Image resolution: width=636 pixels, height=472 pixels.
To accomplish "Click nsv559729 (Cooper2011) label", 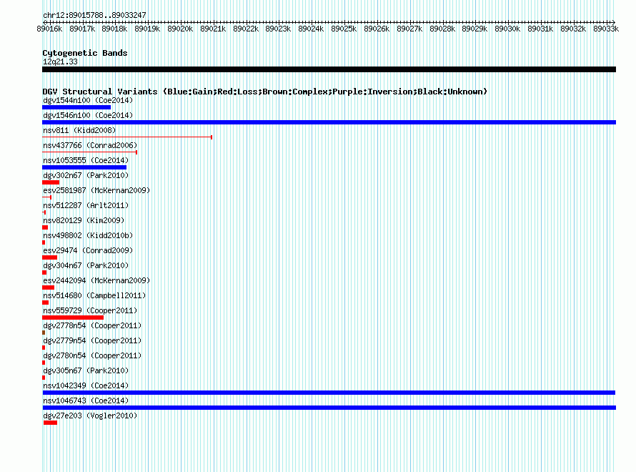I will (x=90, y=310).
